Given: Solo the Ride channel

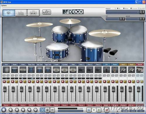Looking at the screenshot, I should (75, 81).
